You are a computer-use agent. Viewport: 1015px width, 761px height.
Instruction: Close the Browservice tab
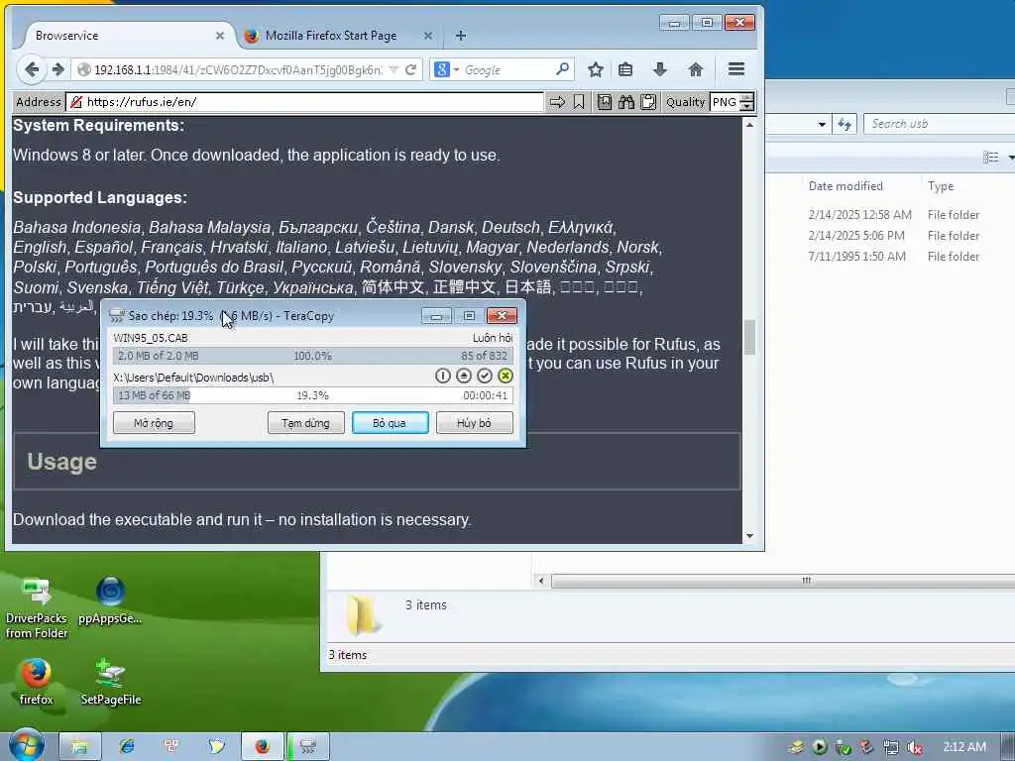pos(220,36)
